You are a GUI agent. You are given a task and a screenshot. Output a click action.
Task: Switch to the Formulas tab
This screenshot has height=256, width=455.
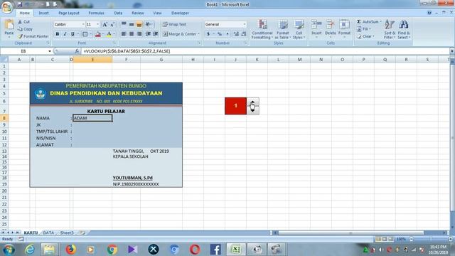click(97, 13)
